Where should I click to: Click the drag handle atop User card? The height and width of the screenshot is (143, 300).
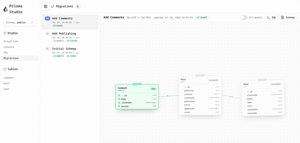(262, 80)
